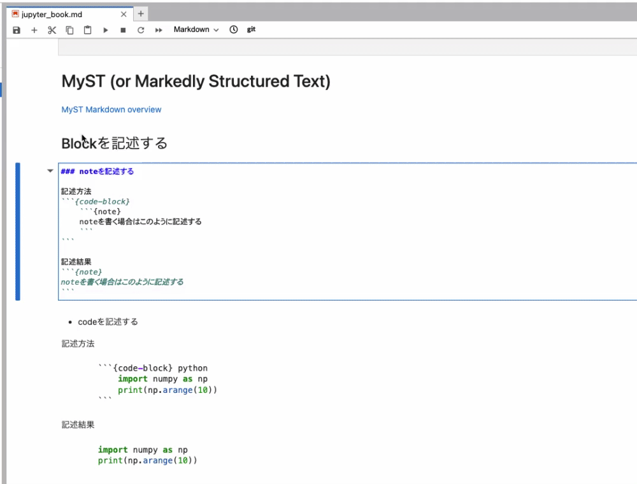Click the final 'import numpy as np' result line
Viewport: 637px width, 484px height.
[x=143, y=450]
